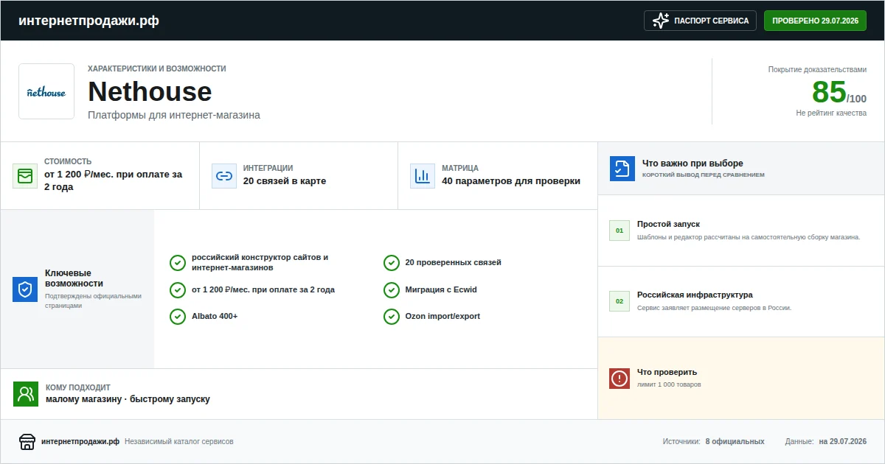
Task: Click check icon beside российский конструктор сайтов
Action: click(178, 263)
